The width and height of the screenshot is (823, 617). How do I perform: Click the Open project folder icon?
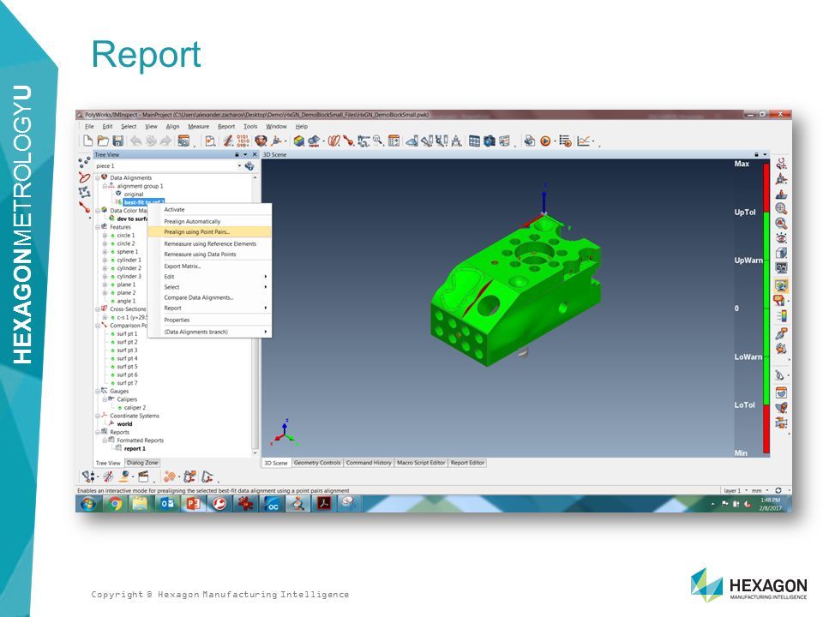(103, 141)
